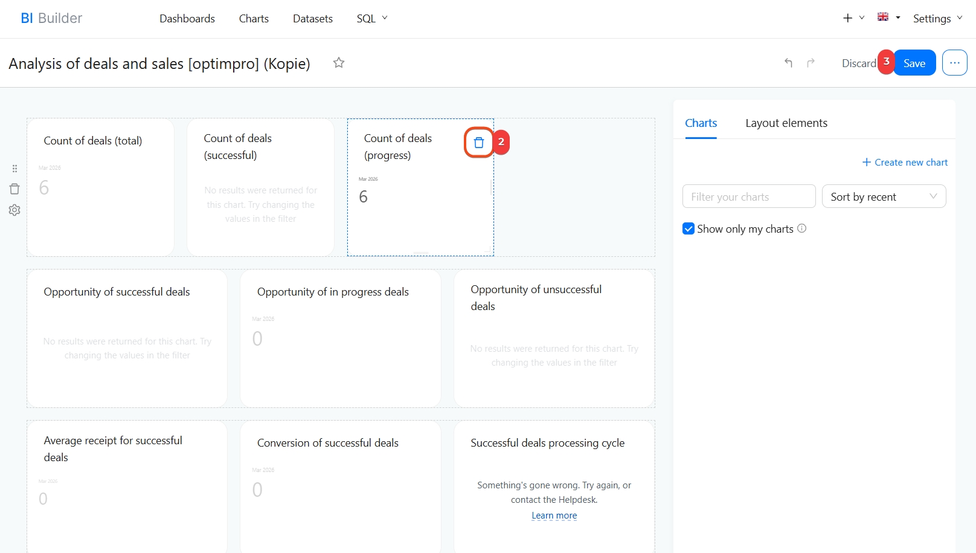Save the dashboard changes
976x553 pixels.
[x=914, y=63]
